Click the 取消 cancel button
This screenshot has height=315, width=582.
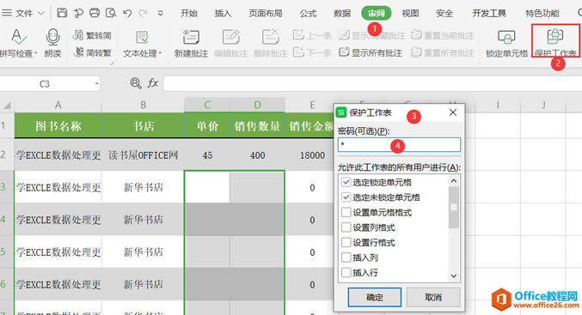[x=433, y=297]
